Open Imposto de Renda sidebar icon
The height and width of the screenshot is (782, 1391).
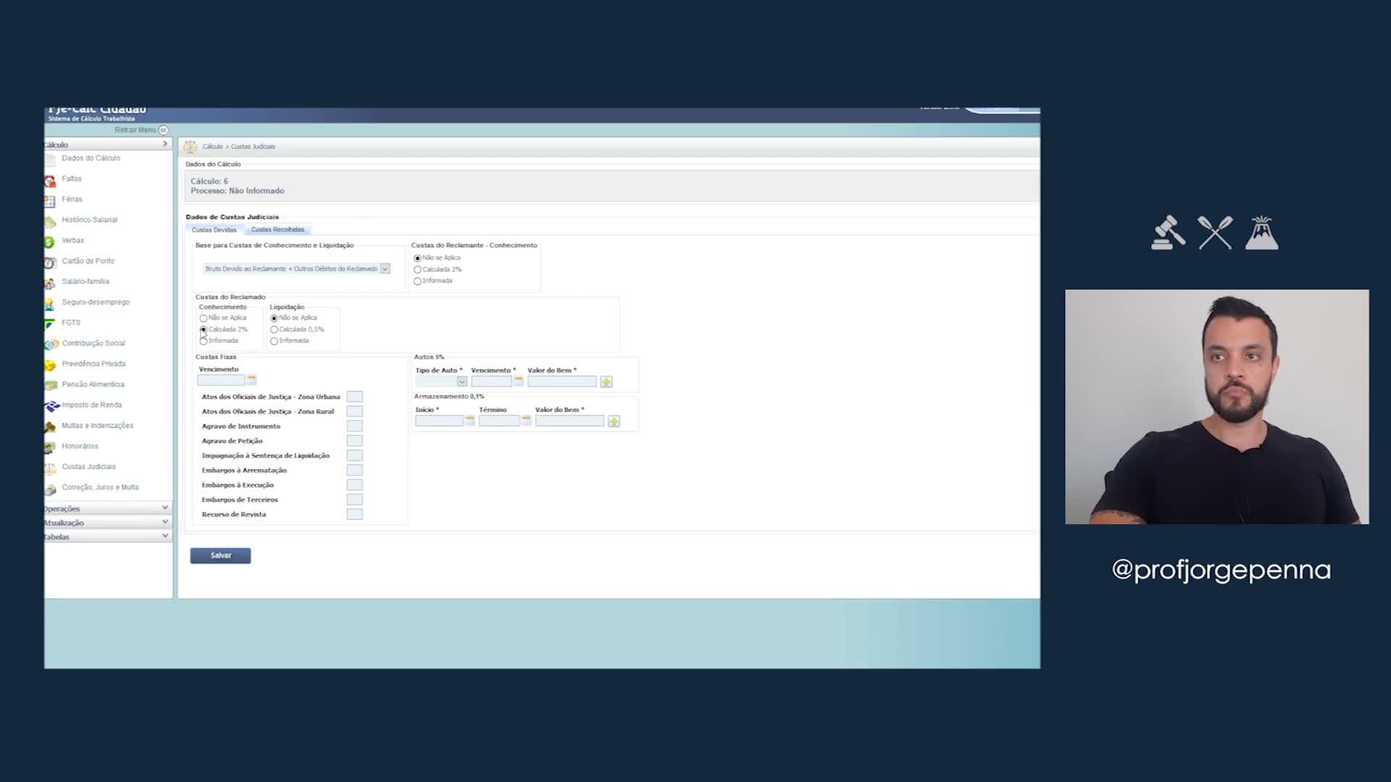point(51,407)
